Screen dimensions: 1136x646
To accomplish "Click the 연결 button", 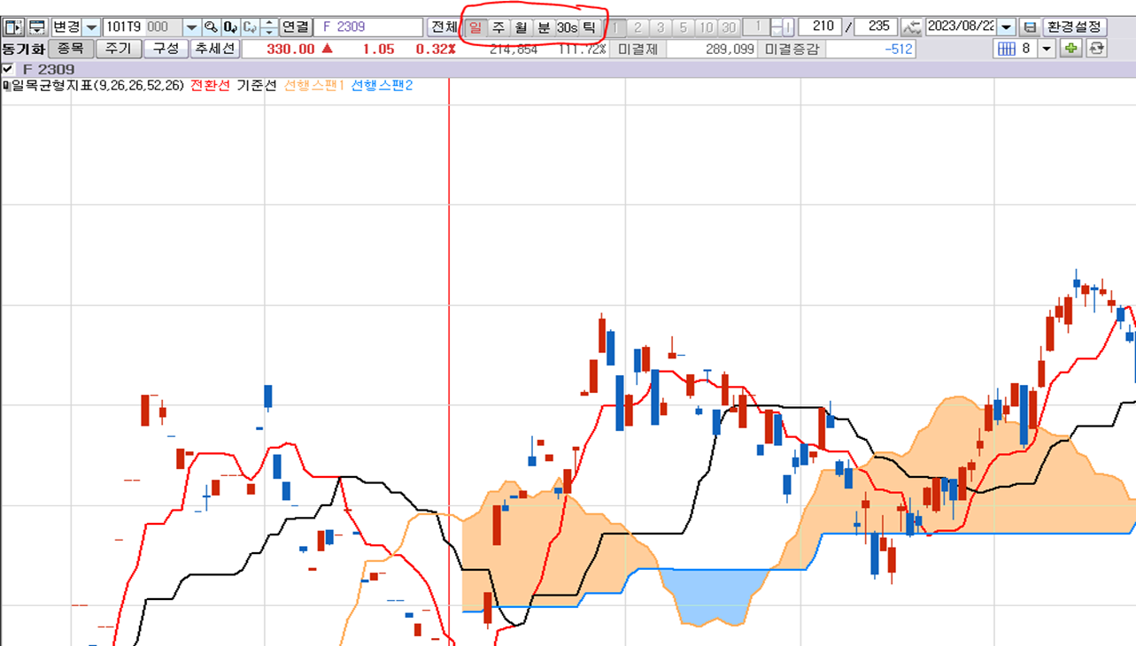I will click(296, 27).
